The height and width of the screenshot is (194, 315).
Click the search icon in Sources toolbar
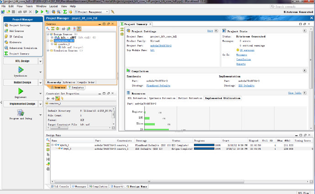coord(48,29)
